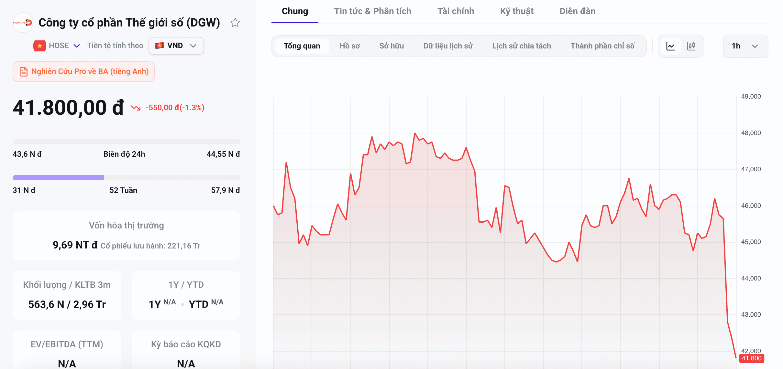Open Nghiên Cứu Pro về BA research button
This screenshot has width=783, height=369.
point(83,72)
